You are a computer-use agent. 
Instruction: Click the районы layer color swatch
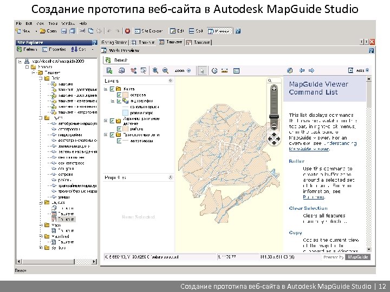(x=125, y=129)
